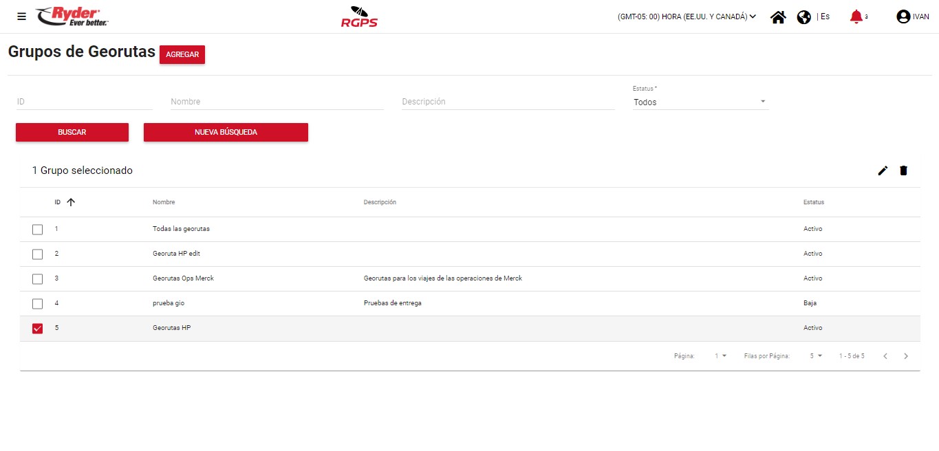This screenshot has height=451, width=939.
Task: Open the notifications bell
Action: (856, 16)
